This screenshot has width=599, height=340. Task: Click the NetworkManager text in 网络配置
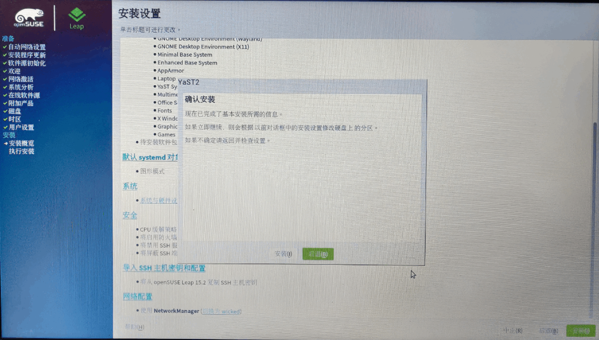click(177, 311)
